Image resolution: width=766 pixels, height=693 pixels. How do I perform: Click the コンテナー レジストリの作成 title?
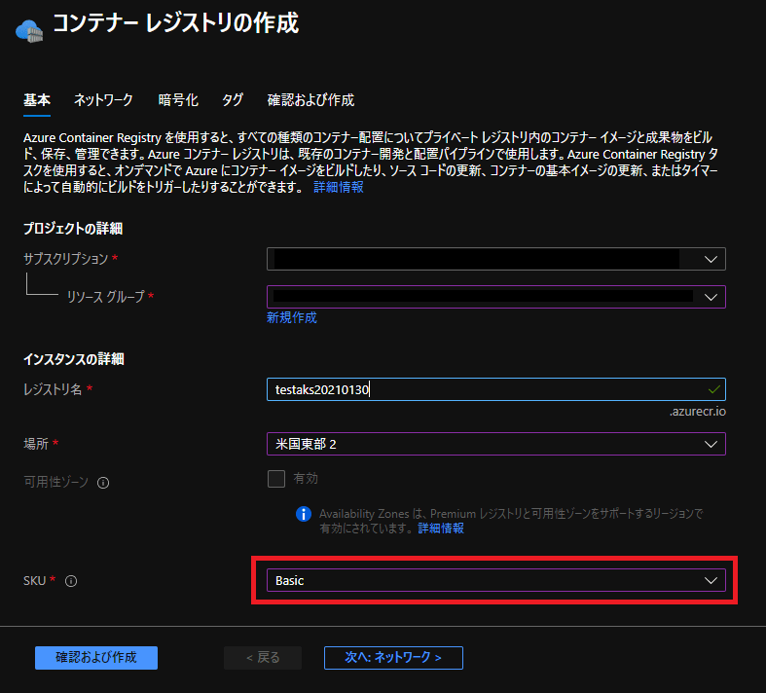(x=175, y=23)
